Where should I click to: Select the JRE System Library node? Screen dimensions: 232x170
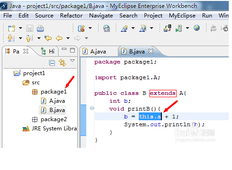click(49, 129)
